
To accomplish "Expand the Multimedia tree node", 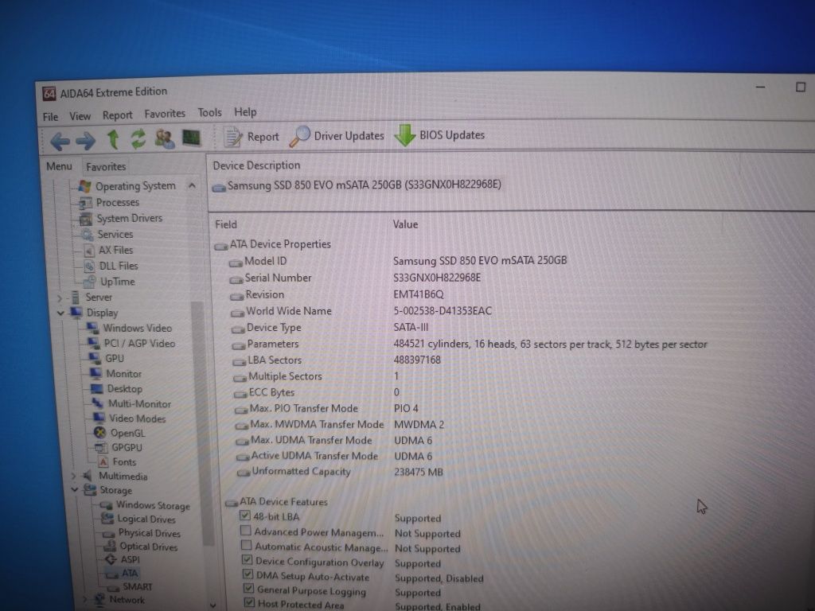I will (x=73, y=476).
